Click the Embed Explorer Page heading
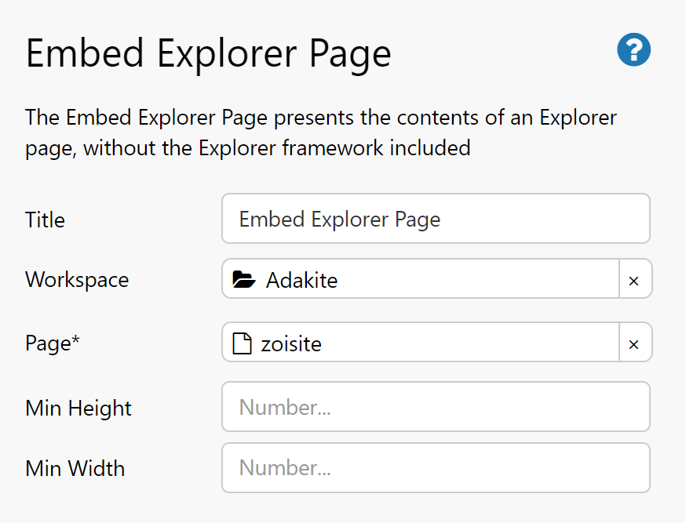This screenshot has width=686, height=523. click(208, 54)
